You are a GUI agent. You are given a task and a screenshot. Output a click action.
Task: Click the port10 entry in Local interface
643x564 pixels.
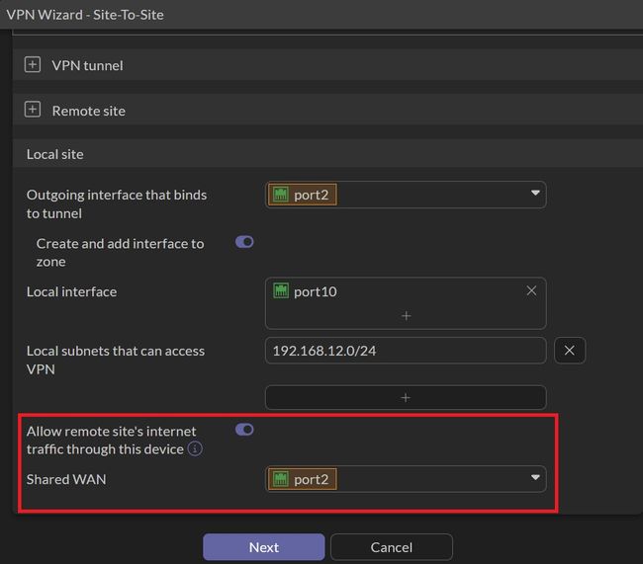[305, 291]
